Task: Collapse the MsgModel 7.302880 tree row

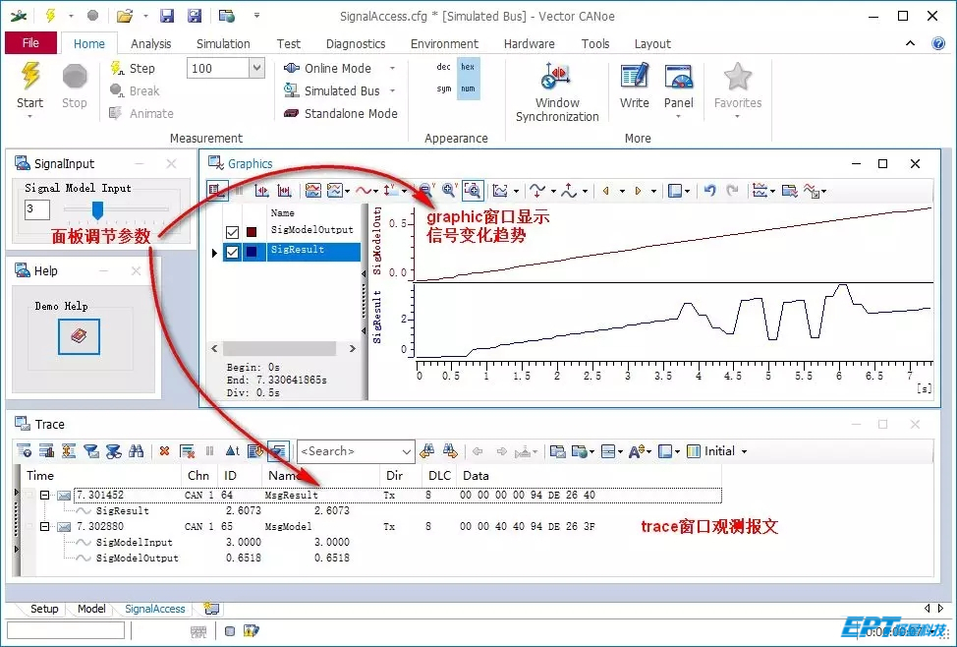Action: tap(44, 526)
